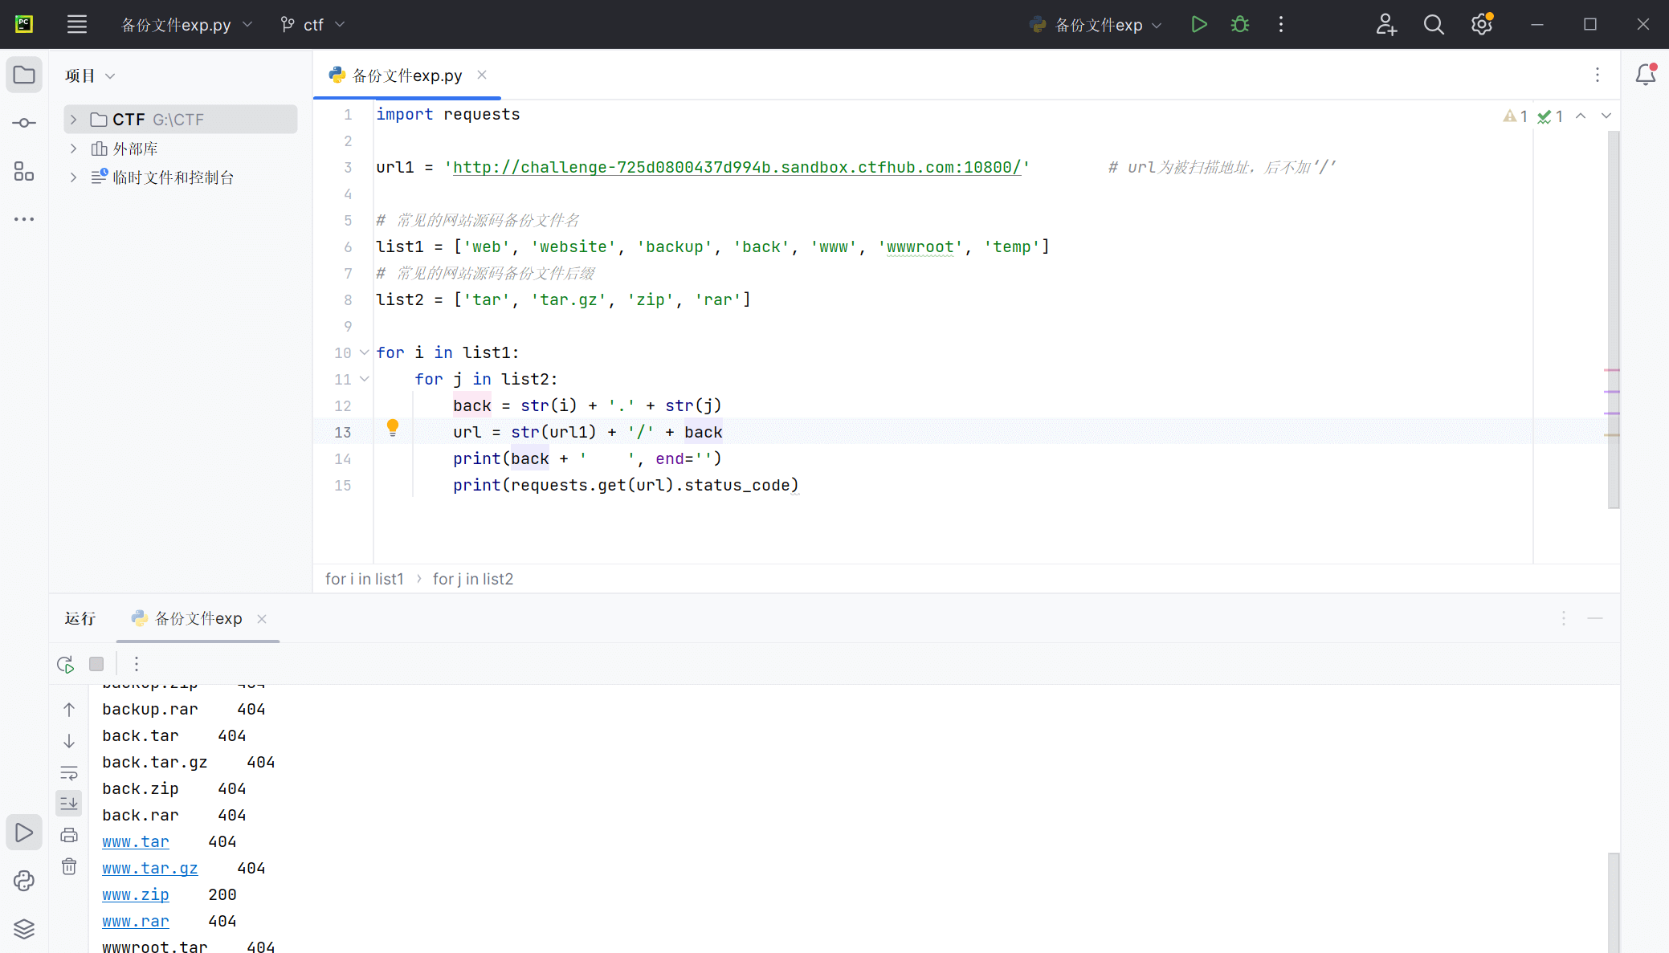
Task: Go to next highlighted error arrow
Action: pyautogui.click(x=1606, y=116)
